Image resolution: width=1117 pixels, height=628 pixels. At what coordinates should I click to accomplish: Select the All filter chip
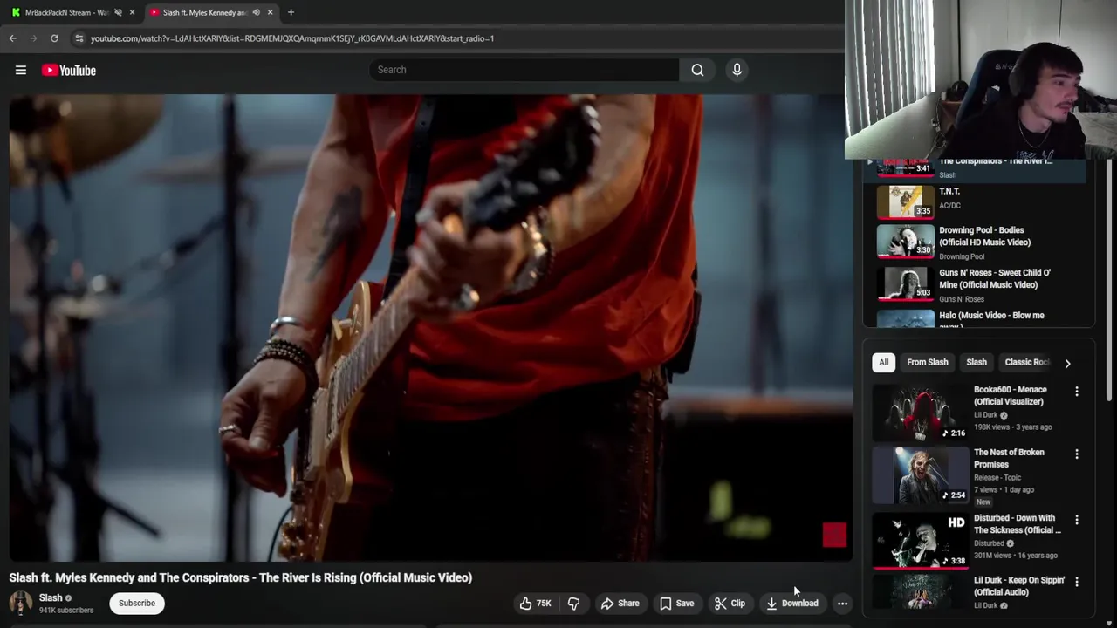coord(883,362)
